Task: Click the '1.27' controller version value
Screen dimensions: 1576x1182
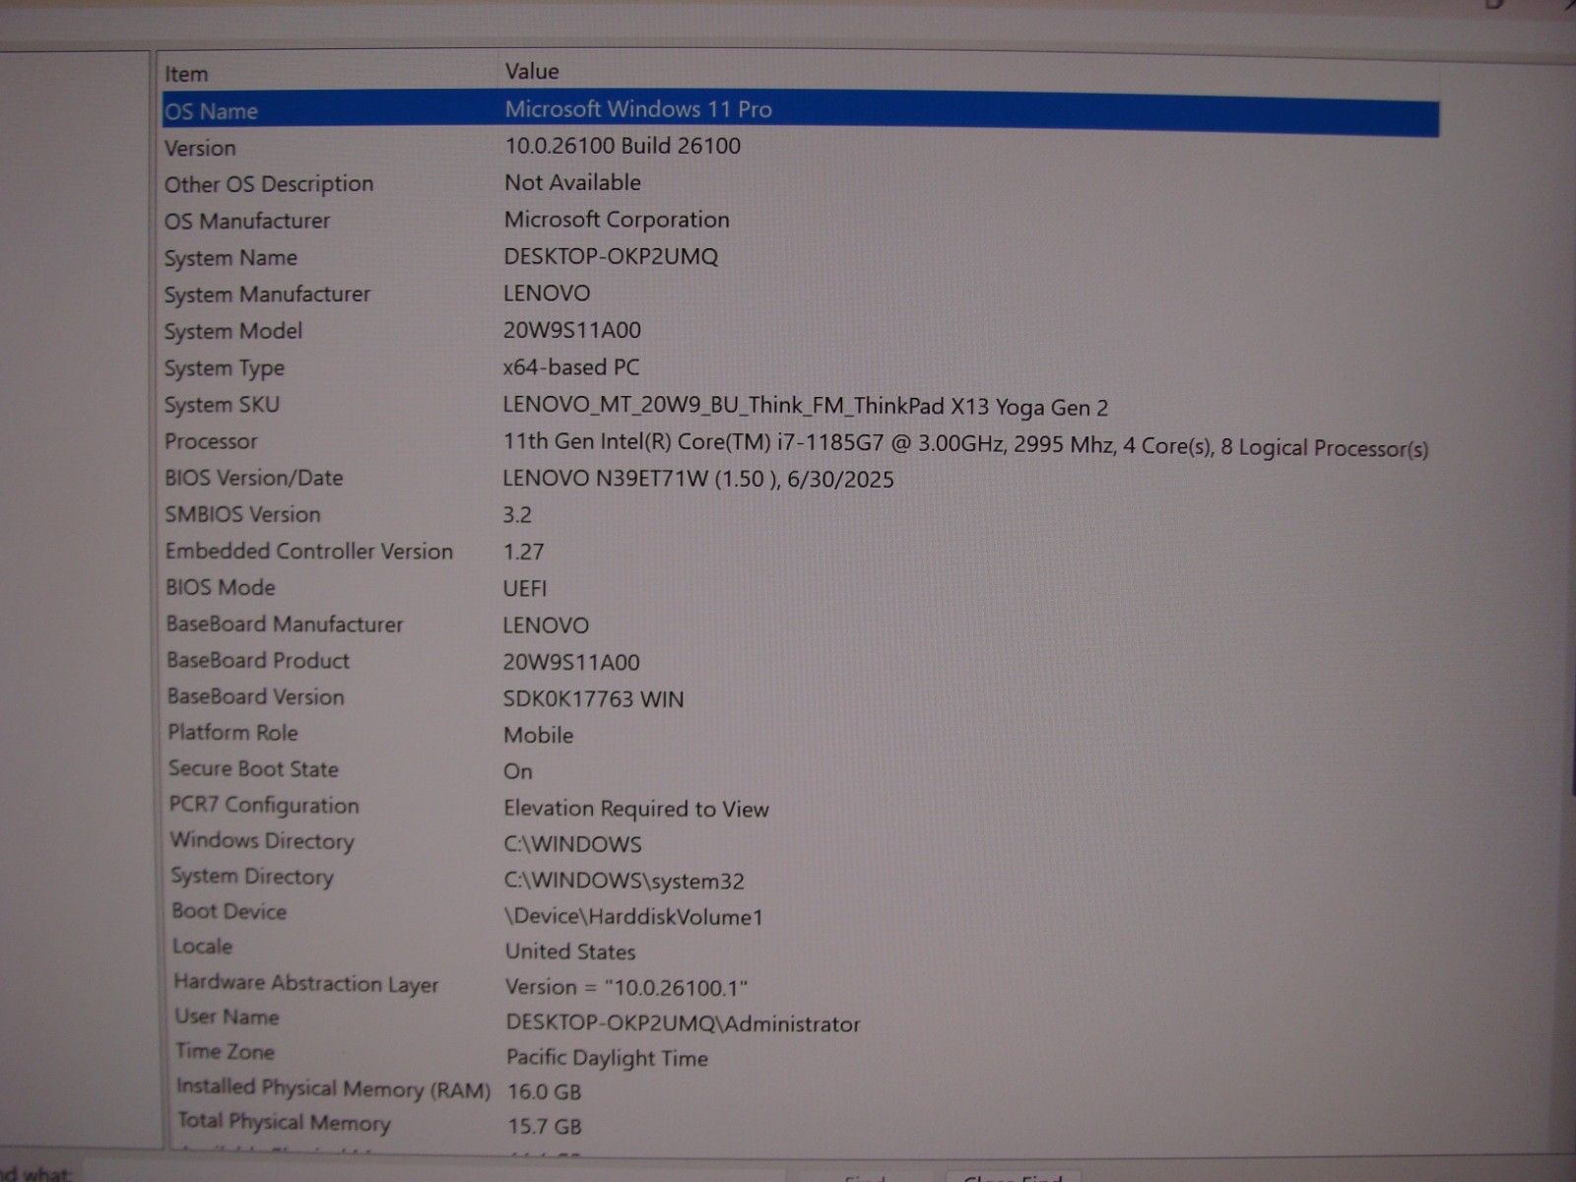Action: pyautogui.click(x=523, y=553)
